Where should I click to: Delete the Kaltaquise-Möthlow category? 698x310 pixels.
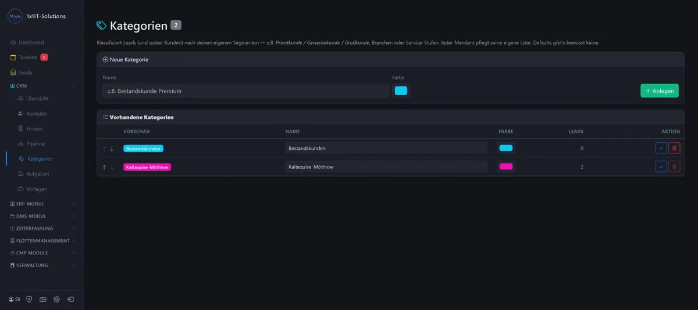(674, 167)
